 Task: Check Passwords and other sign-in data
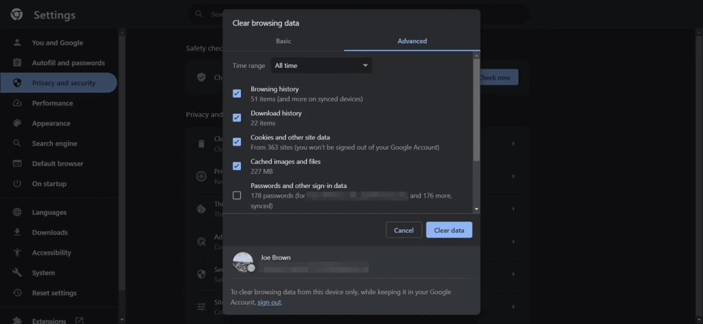pos(237,196)
